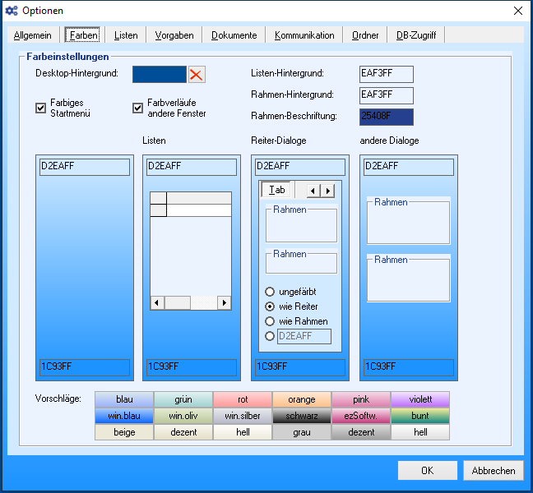Apply the orange color suggestion
The image size is (533, 493).
pos(302,399)
